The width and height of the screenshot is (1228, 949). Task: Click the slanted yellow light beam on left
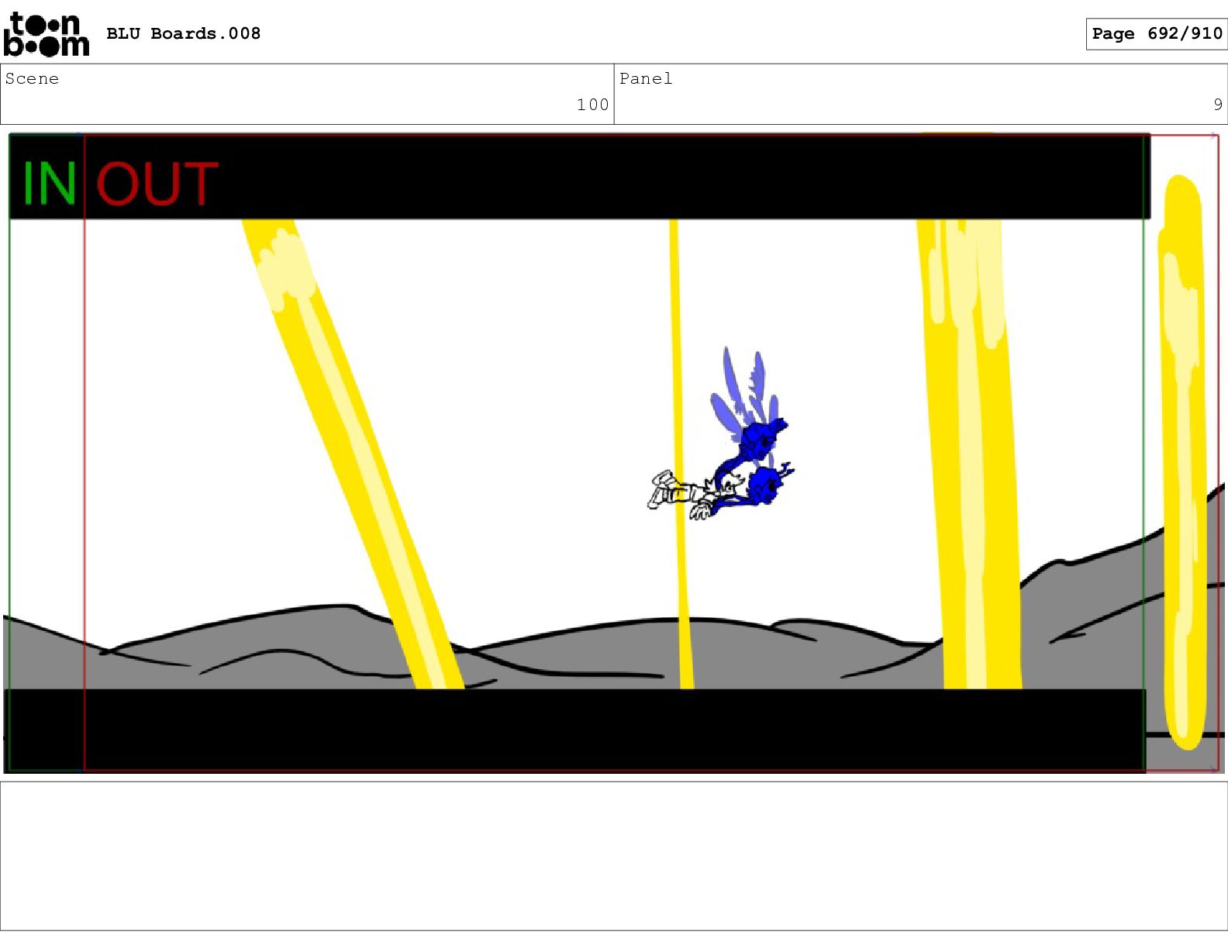[x=353, y=454]
